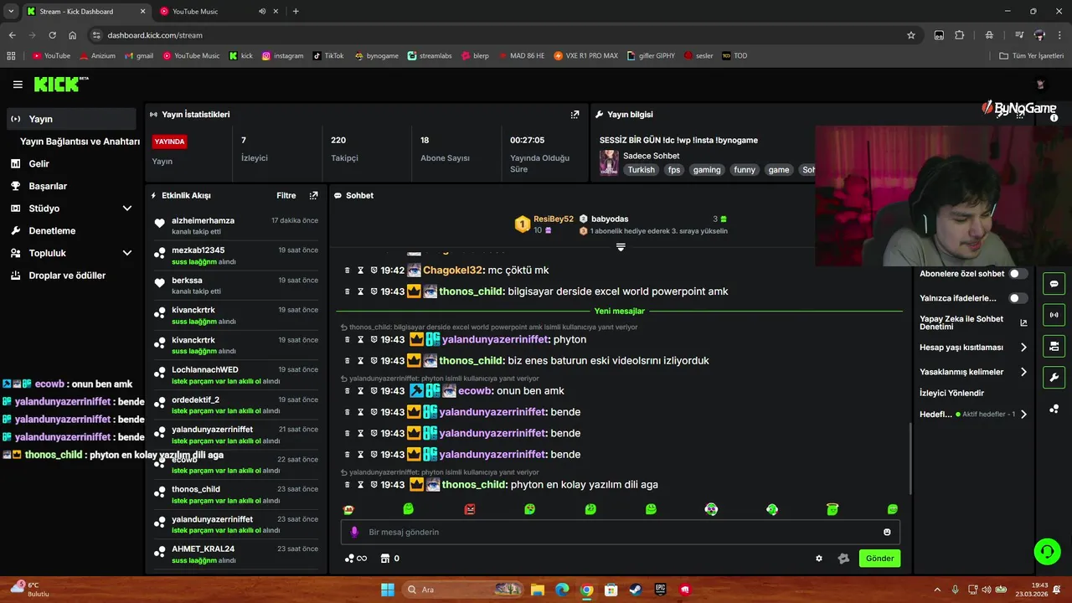
Task: Click the stream category thumbnail beside Sadece Sohbet
Action: [x=609, y=162]
